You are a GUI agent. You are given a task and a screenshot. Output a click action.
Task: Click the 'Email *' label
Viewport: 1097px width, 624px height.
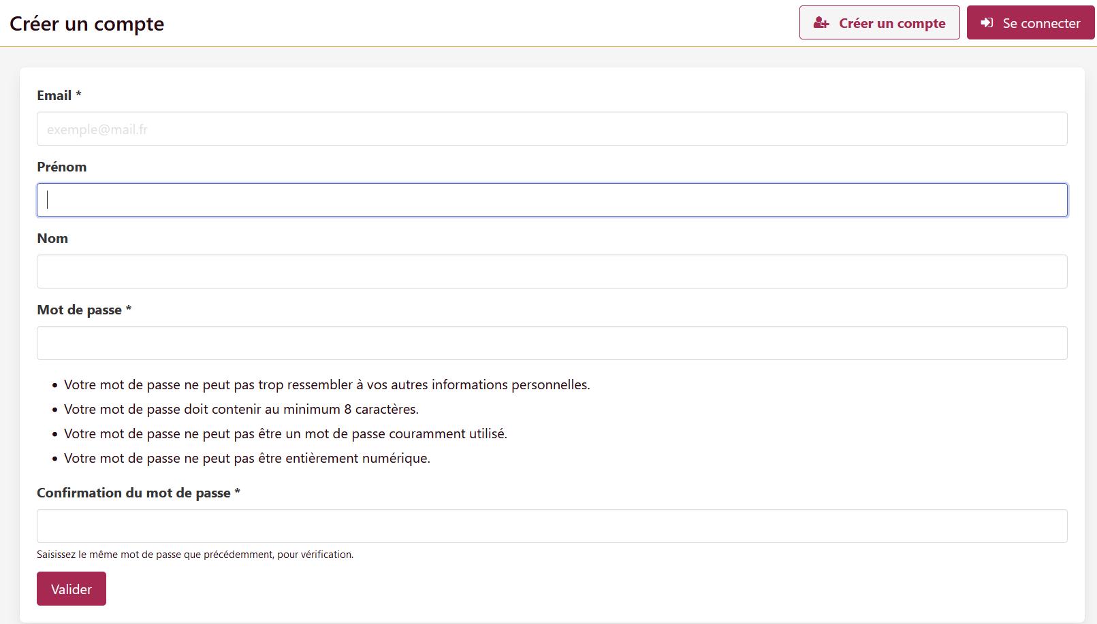pos(59,95)
